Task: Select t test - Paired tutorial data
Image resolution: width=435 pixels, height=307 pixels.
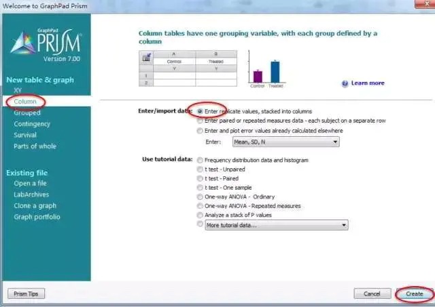Action: click(200, 178)
